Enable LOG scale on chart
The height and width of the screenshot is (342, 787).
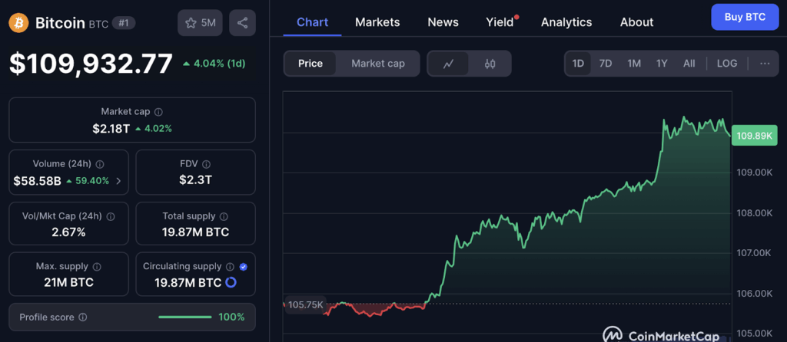coord(726,64)
